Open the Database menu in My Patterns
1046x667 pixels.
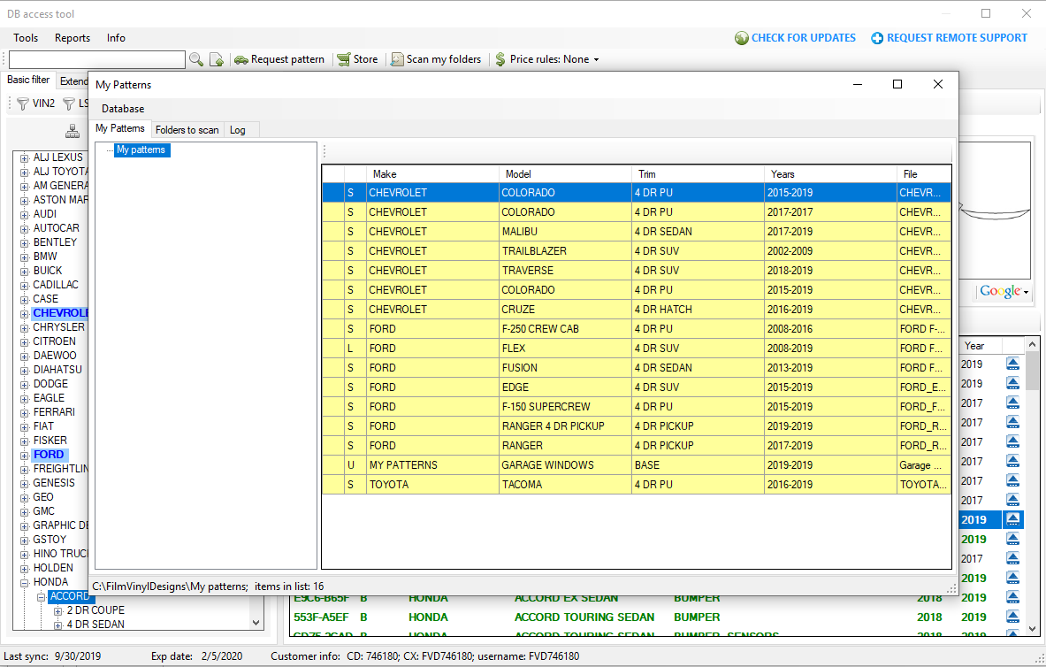123,109
